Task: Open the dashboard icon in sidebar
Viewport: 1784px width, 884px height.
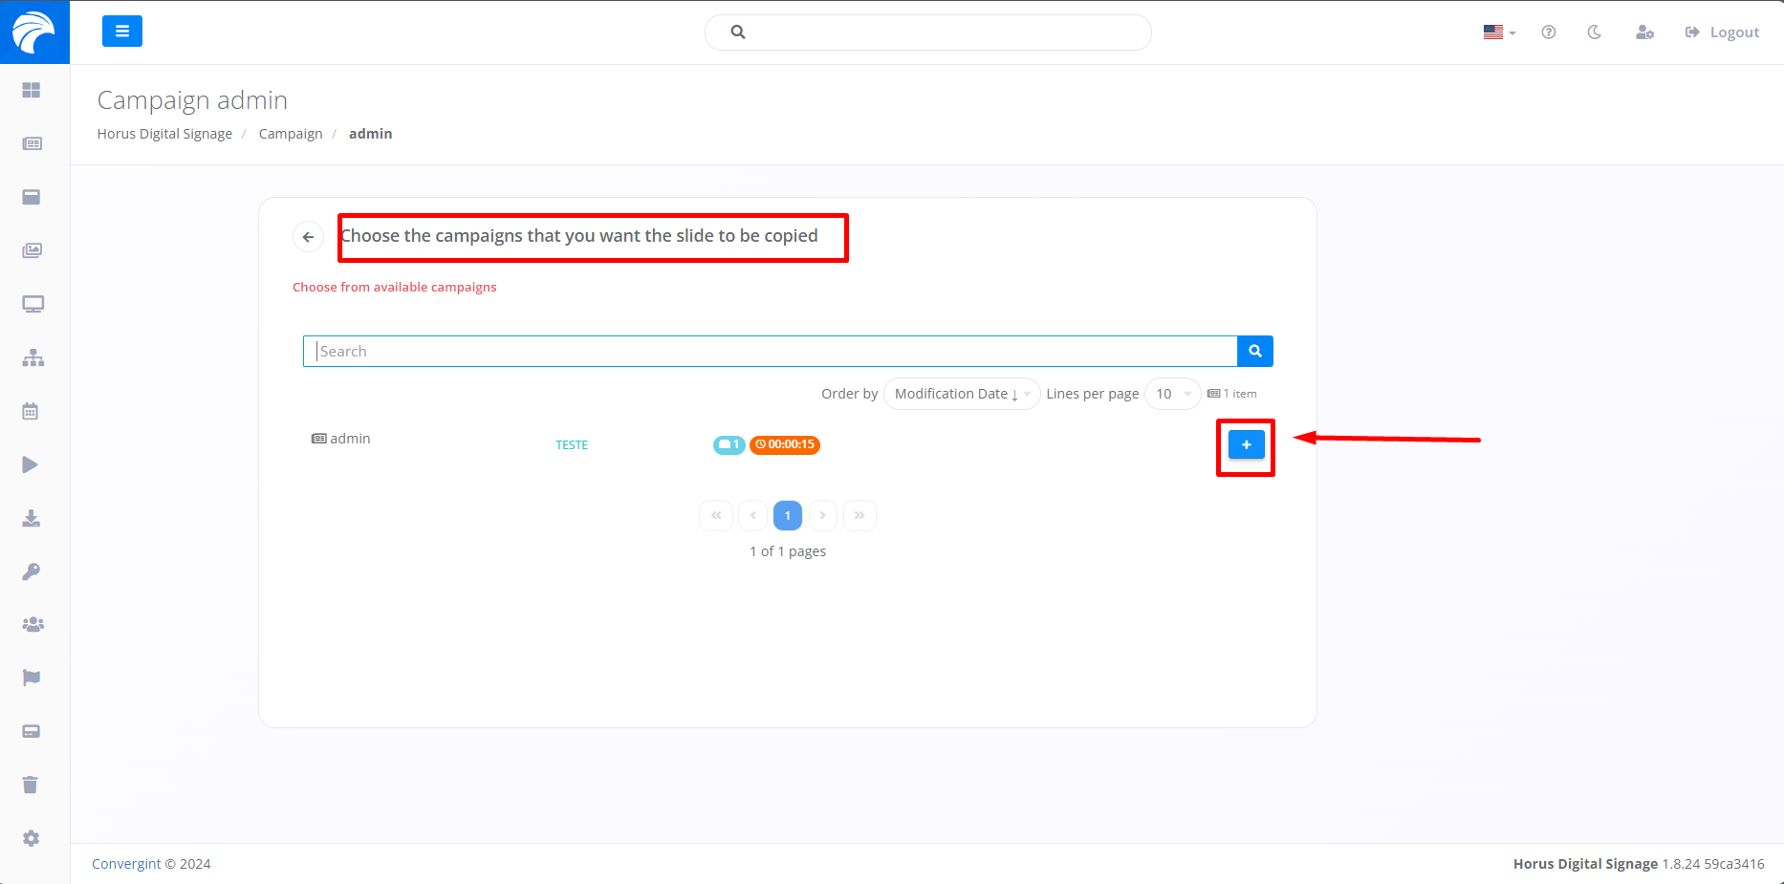Action: [x=32, y=90]
